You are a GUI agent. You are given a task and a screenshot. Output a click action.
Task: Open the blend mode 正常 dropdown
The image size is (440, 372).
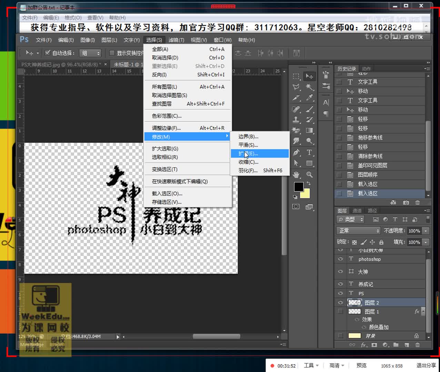pos(358,231)
